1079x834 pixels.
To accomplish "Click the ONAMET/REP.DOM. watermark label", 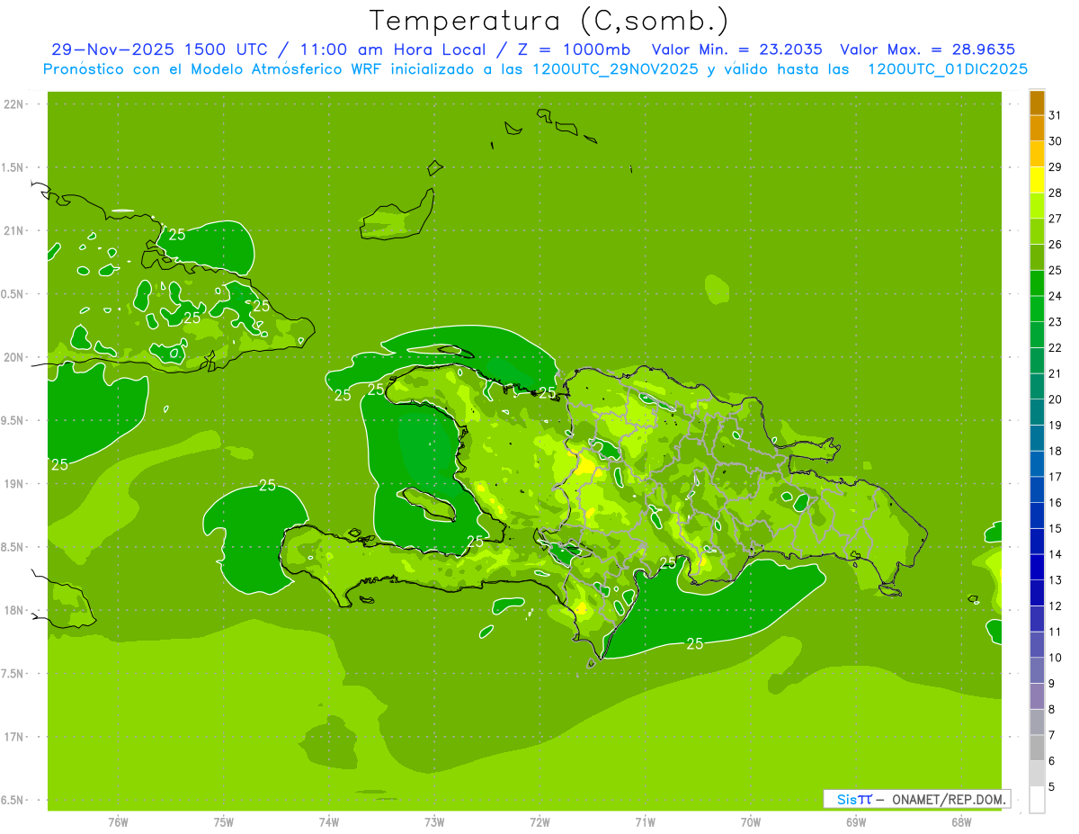I will pyautogui.click(x=948, y=799).
